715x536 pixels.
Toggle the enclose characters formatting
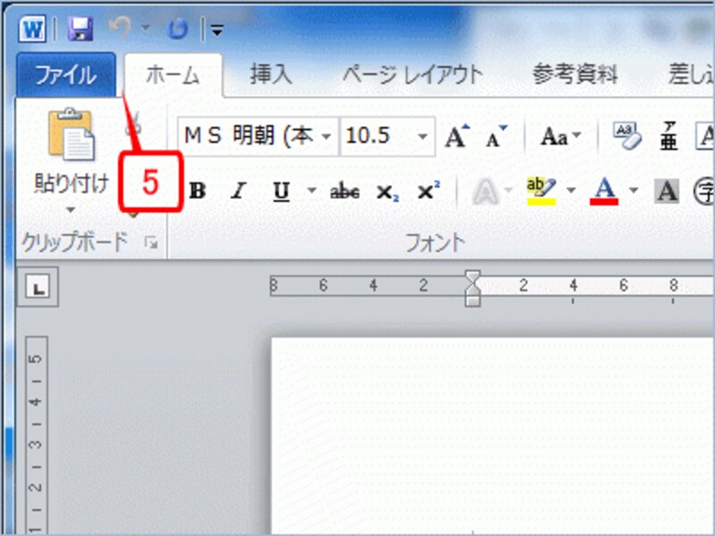pos(704,190)
